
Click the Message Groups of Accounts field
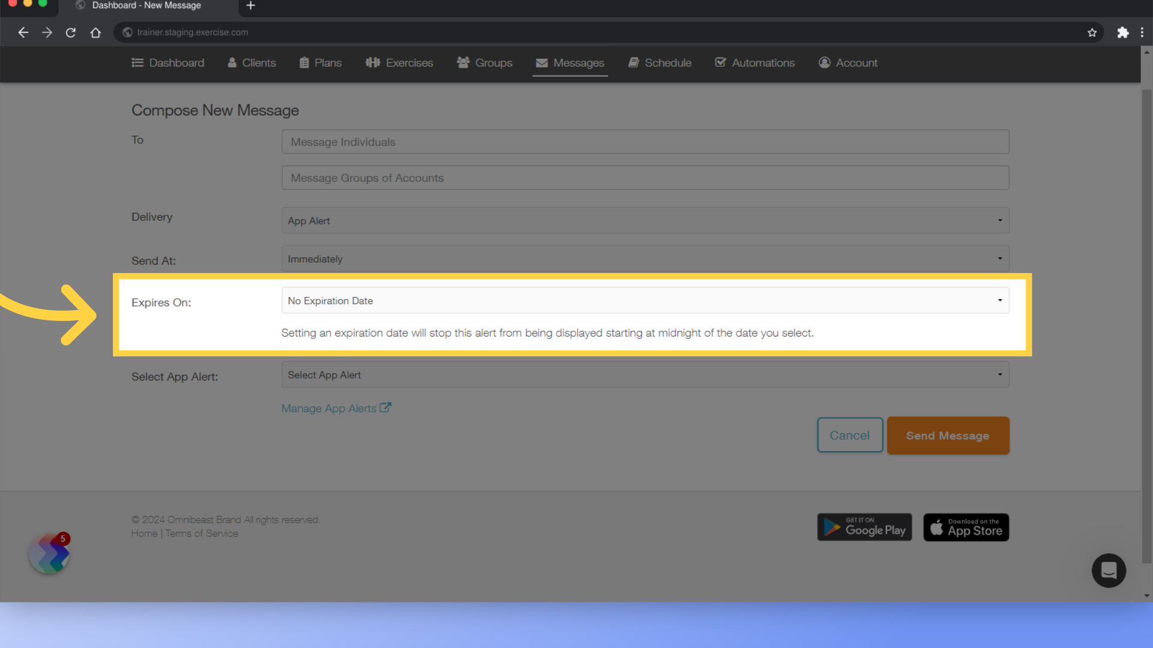646,178
